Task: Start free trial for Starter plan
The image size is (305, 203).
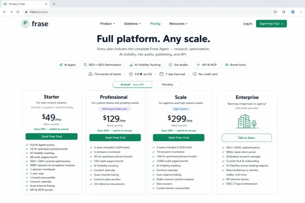Action: [x=52, y=136]
